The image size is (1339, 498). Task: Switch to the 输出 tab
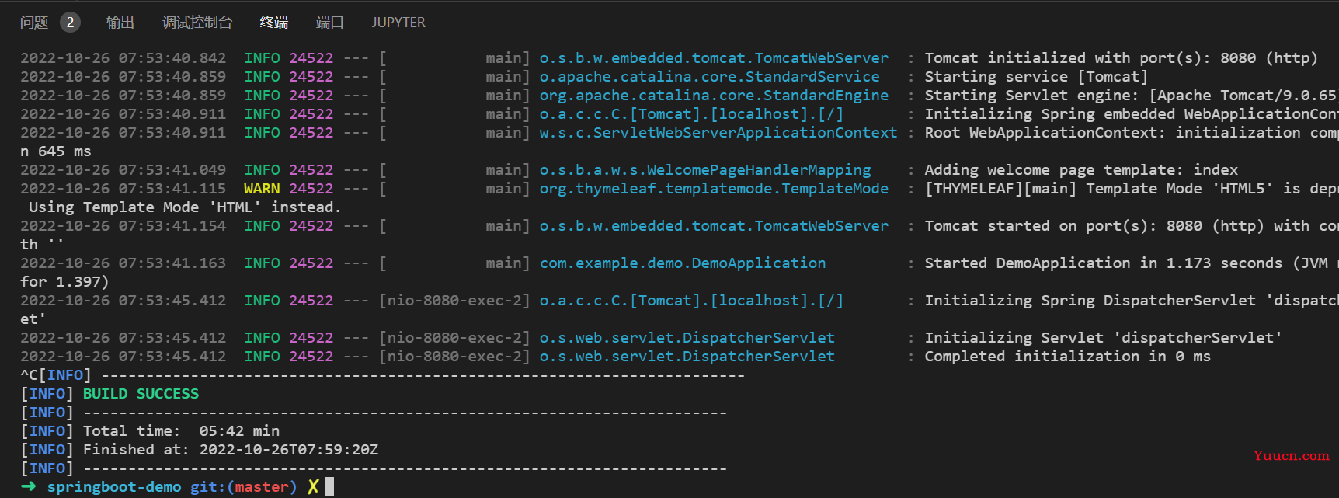click(120, 23)
